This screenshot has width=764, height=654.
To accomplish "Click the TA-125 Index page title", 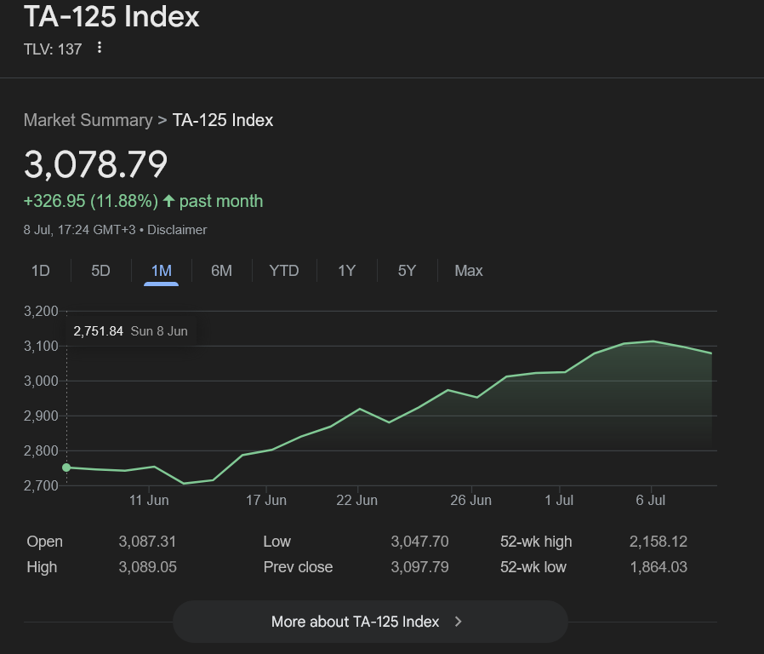I will coord(111,16).
